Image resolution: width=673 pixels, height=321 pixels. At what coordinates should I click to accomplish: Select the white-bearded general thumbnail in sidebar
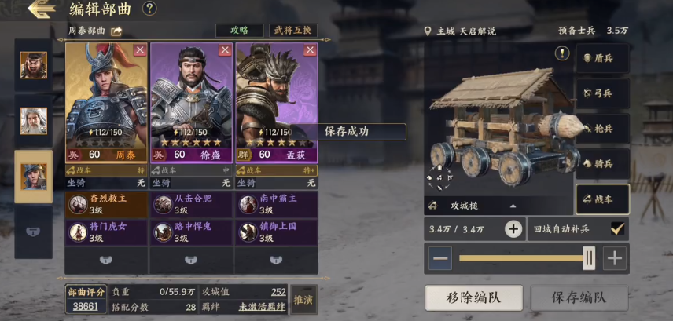tap(34, 122)
